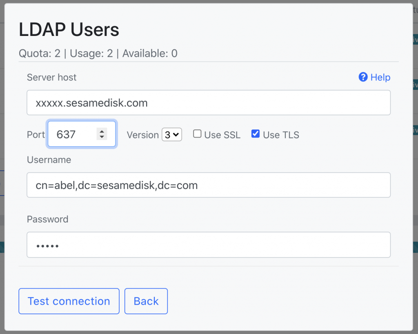Viewport: 418px width, 334px height.
Task: Click the Port label
Action: tap(36, 135)
